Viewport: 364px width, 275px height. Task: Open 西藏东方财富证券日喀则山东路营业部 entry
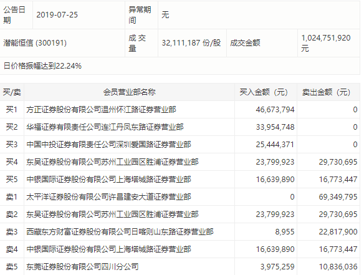pyautogui.click(x=120, y=232)
